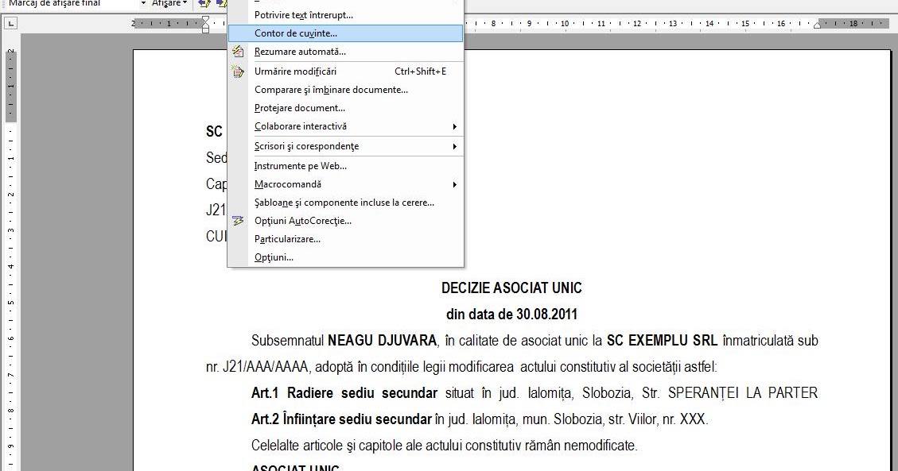This screenshot has height=471, width=898.
Task: Click the text nr. J21/AAA/AAAA
Action: click(x=257, y=367)
